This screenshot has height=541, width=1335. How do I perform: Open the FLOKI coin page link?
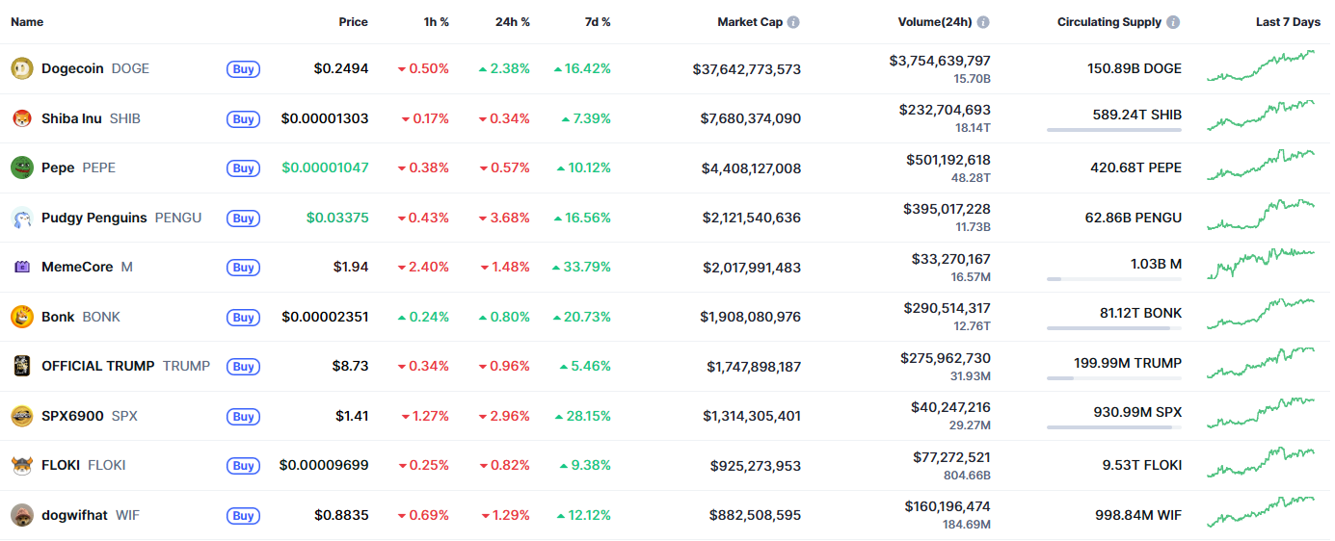pyautogui.click(x=84, y=465)
